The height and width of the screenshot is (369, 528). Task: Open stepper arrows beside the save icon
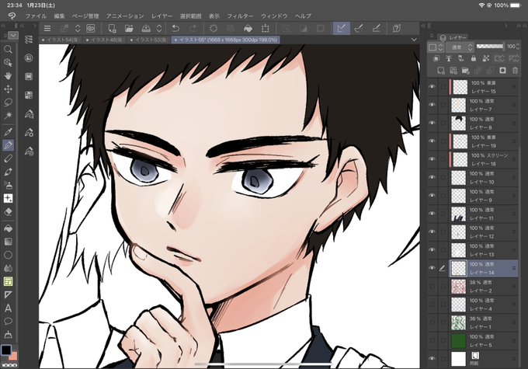tap(159, 28)
